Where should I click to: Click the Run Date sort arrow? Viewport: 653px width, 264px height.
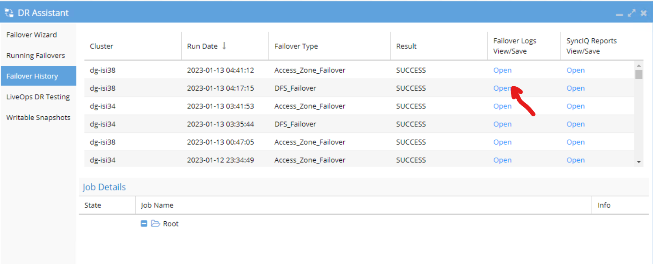(x=224, y=46)
